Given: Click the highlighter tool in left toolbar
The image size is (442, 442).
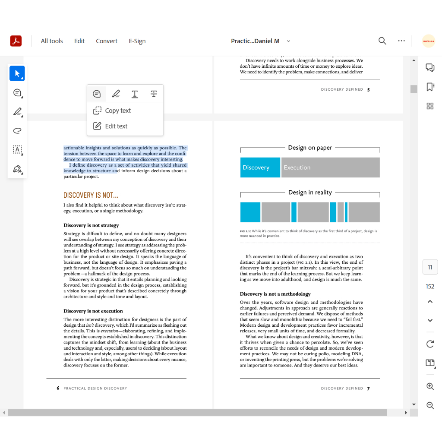Looking at the screenshot, I should pos(17,112).
